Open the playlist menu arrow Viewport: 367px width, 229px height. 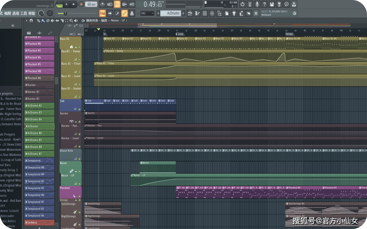pos(27,21)
